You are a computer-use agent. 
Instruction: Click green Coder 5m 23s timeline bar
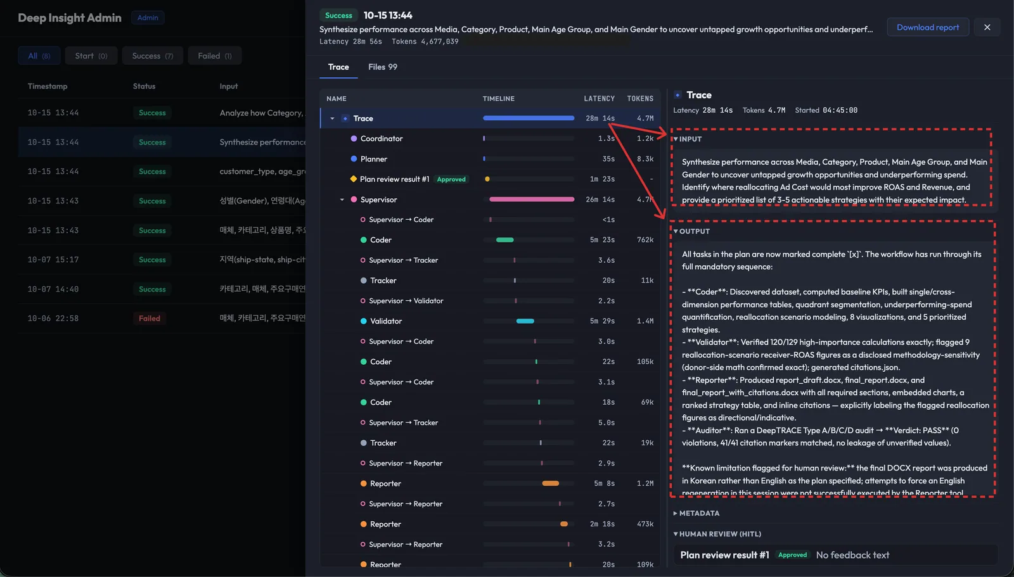(504, 240)
